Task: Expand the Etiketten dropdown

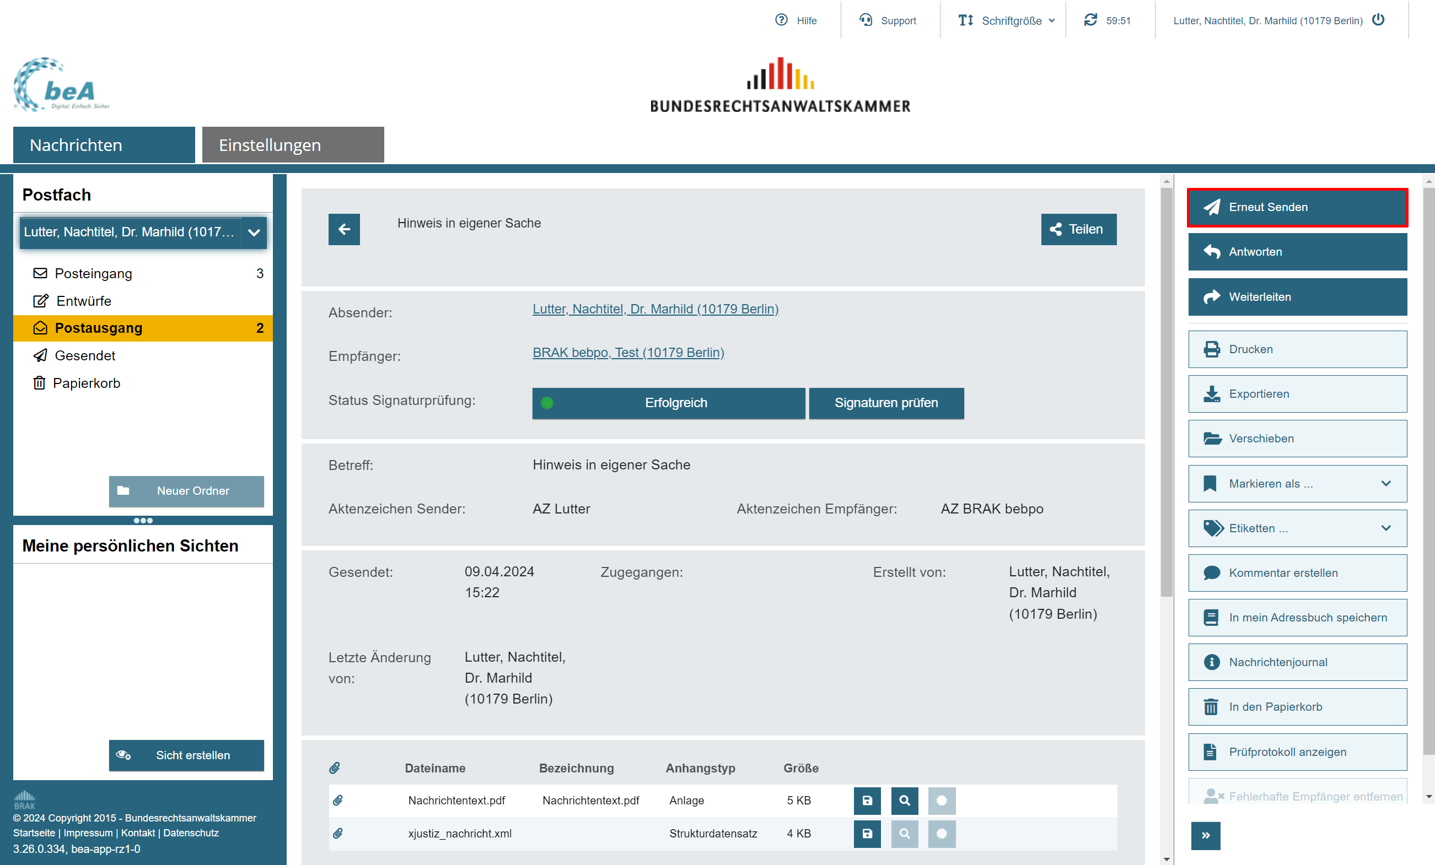Action: (x=1297, y=528)
